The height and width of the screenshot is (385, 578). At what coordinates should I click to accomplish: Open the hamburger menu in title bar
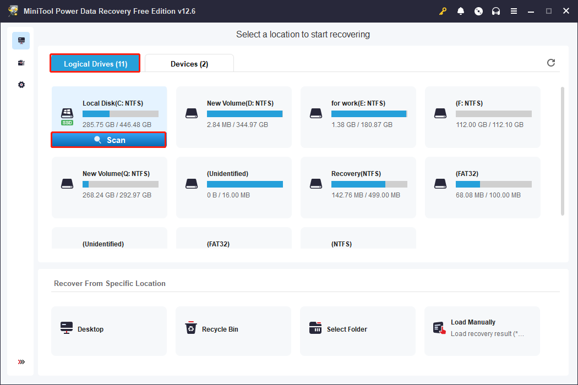[514, 10]
